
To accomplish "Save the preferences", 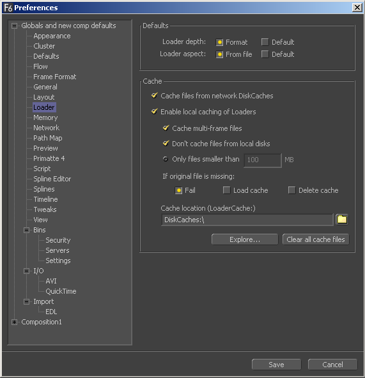I will (x=276, y=364).
